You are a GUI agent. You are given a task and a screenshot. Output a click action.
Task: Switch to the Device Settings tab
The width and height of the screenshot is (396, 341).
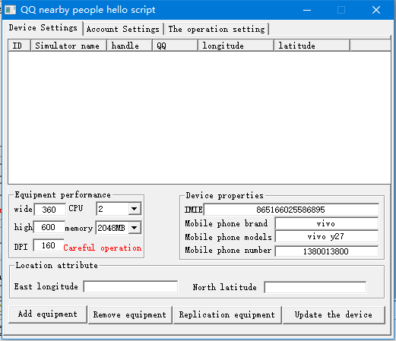pos(43,28)
